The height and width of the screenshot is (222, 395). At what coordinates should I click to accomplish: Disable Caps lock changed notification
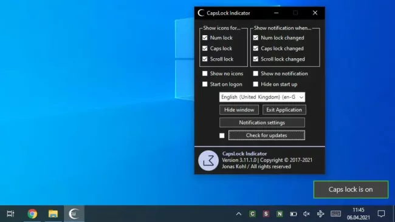coord(256,49)
